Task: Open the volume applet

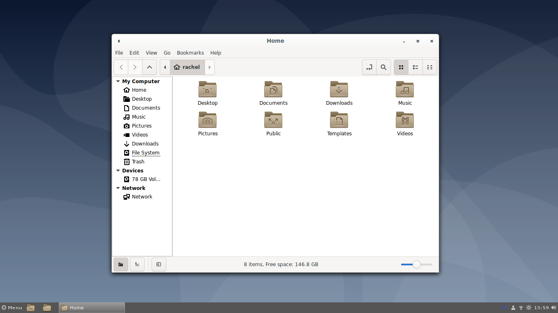Action: tap(554, 308)
